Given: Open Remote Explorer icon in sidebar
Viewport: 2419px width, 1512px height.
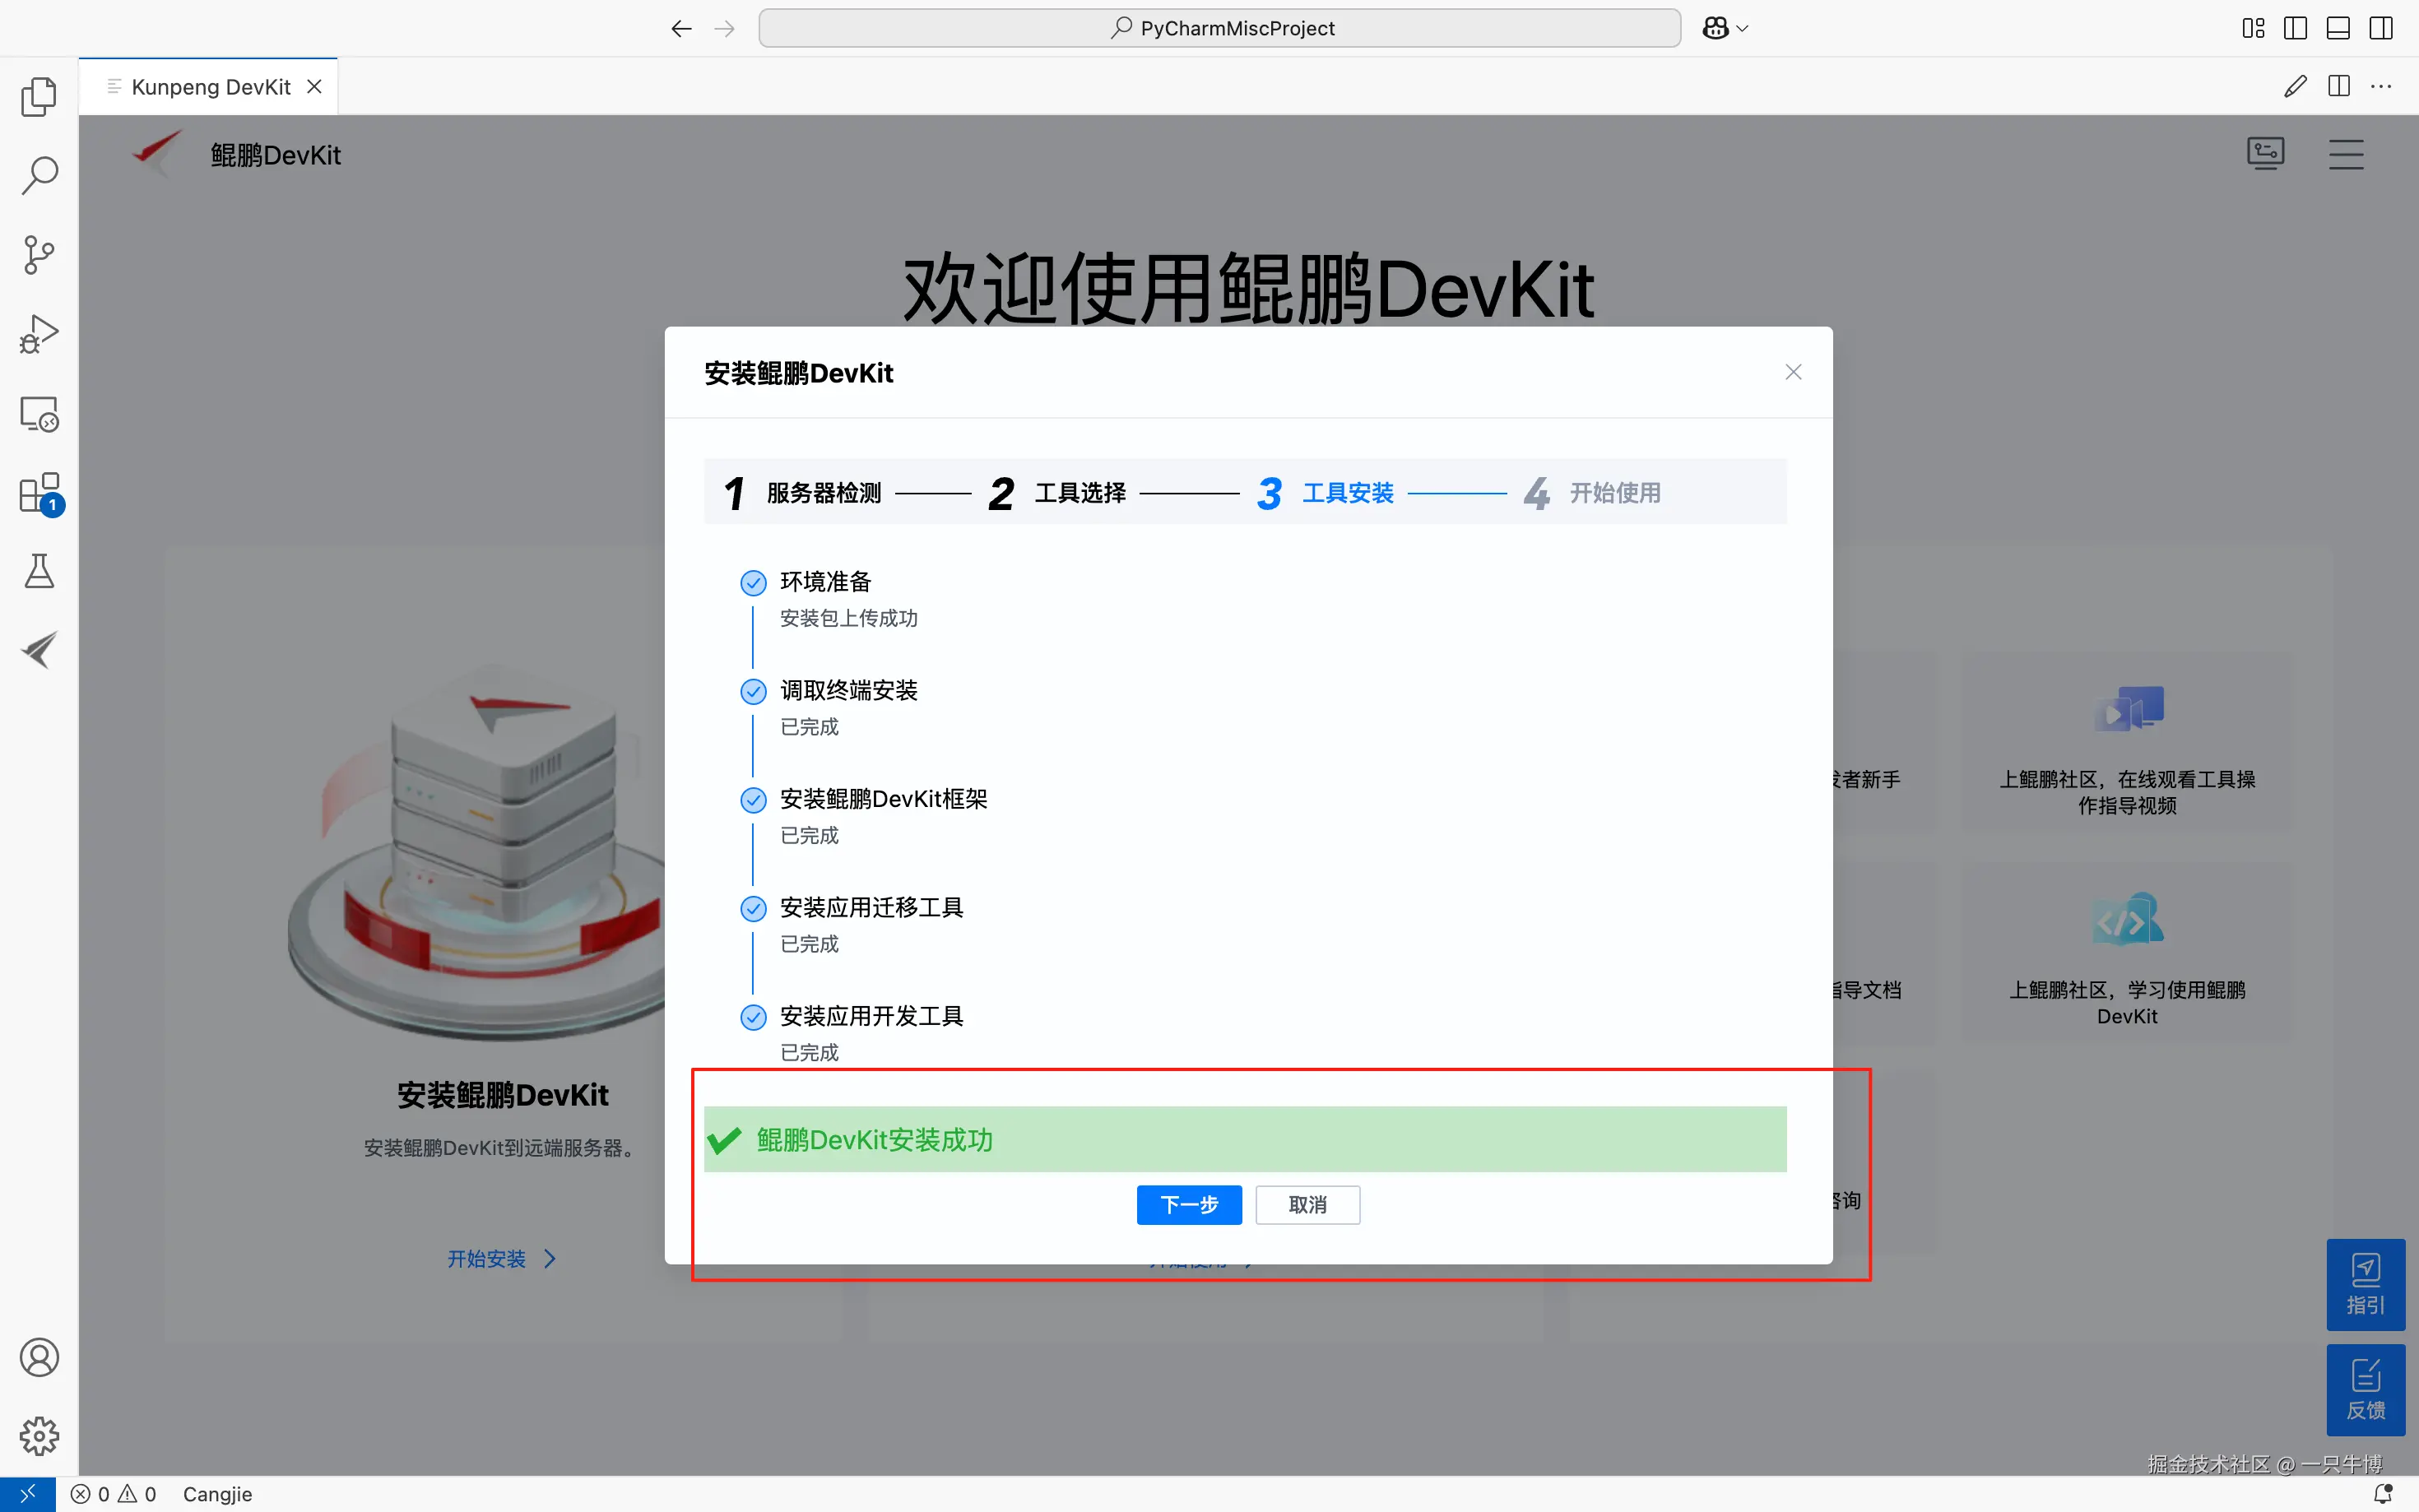Looking at the screenshot, I should 39,413.
